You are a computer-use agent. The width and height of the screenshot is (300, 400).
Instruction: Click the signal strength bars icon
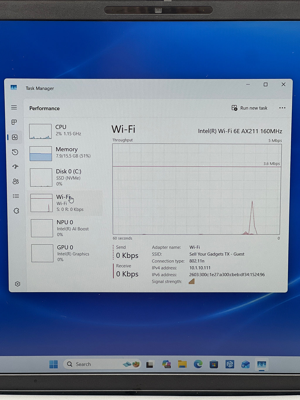(192, 281)
